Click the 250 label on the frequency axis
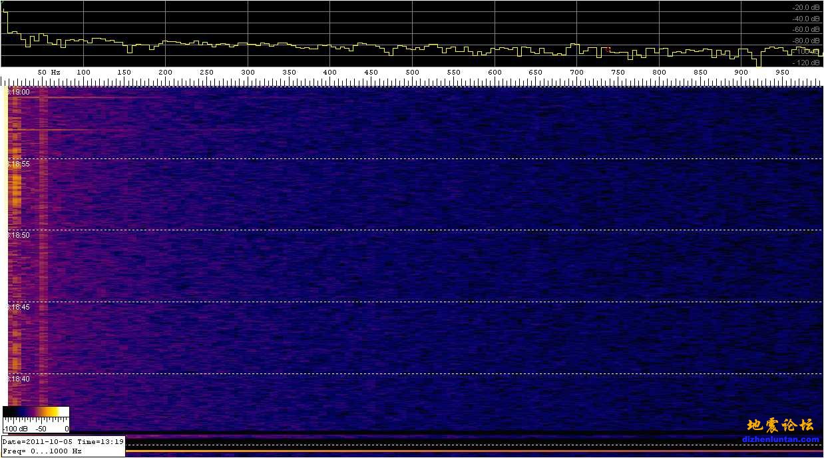This screenshot has height=458, width=824. 206,72
